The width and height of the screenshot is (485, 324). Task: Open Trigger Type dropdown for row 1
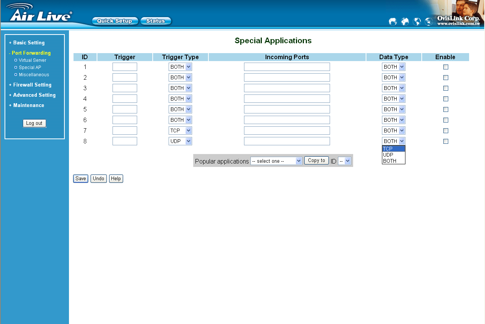tap(180, 67)
